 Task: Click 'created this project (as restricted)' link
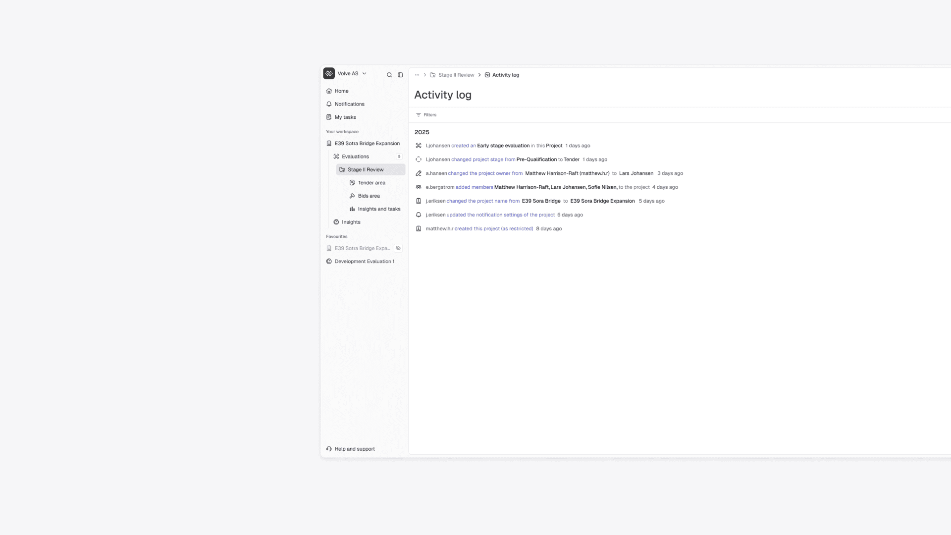click(x=493, y=229)
